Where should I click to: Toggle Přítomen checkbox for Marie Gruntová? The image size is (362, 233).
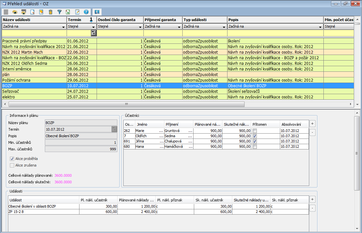tap(255, 131)
